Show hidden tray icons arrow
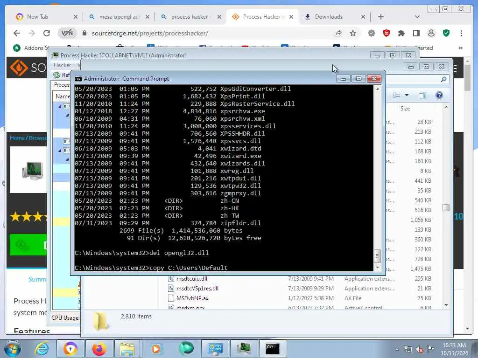 (397, 349)
